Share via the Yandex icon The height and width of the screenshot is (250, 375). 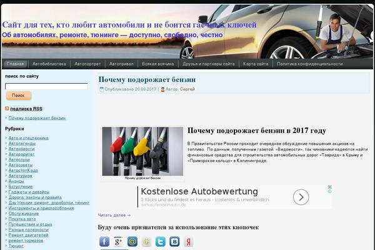tap(189, 242)
